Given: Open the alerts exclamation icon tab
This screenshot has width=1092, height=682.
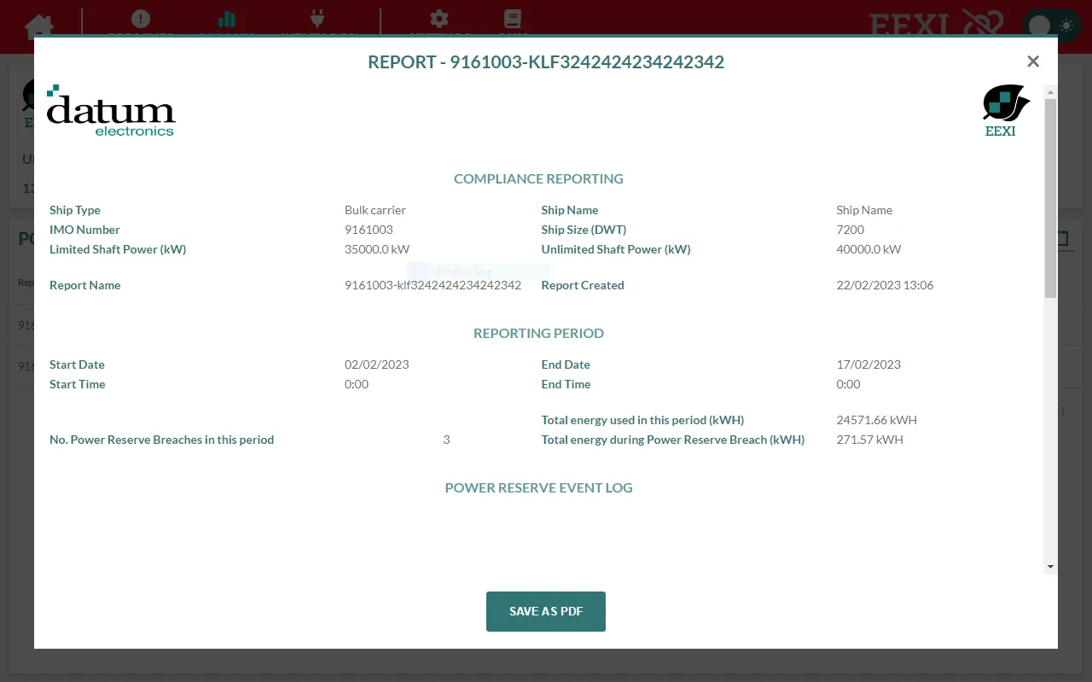Looking at the screenshot, I should pyautogui.click(x=141, y=20).
